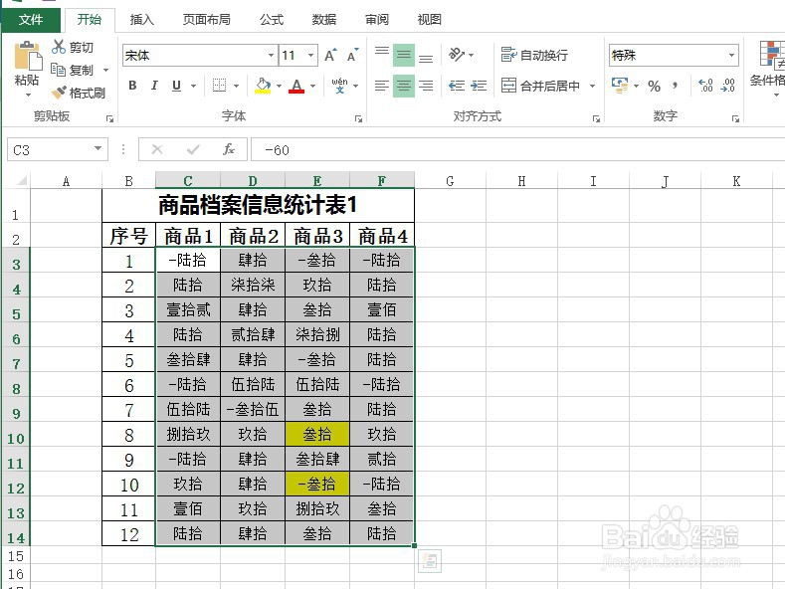This screenshot has height=589, width=785.
Task: Select column header C
Action: pyautogui.click(x=188, y=181)
